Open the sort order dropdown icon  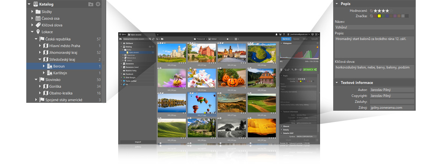[157, 39]
